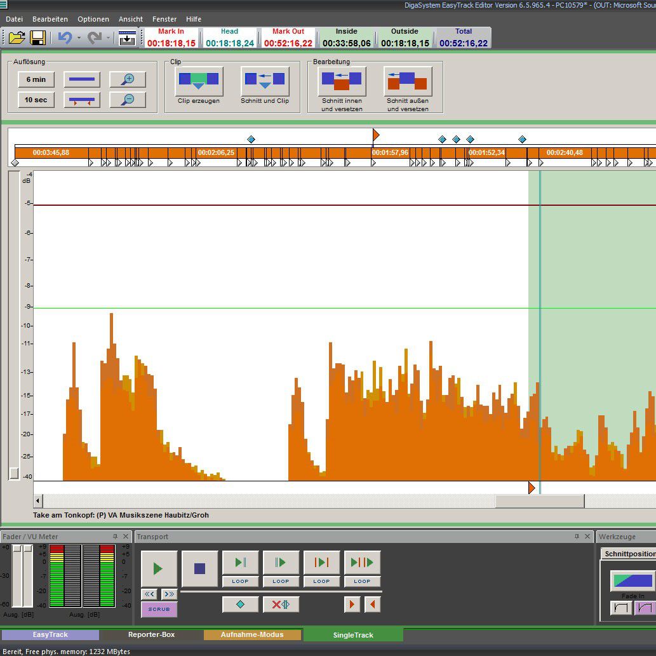656x656 pixels.
Task: Click Schnitt innen und versetzen icon
Action: (342, 81)
